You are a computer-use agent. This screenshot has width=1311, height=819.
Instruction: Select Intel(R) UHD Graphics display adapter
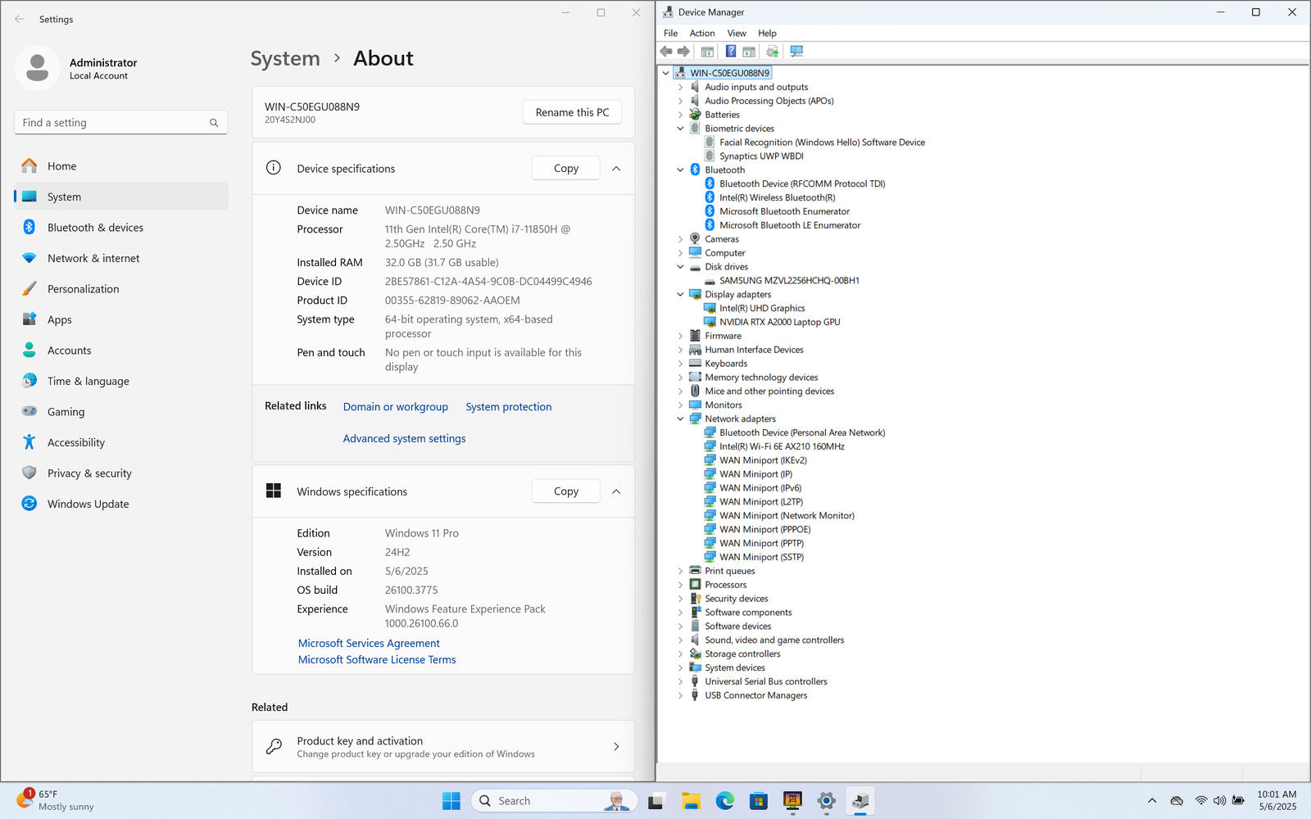(762, 309)
